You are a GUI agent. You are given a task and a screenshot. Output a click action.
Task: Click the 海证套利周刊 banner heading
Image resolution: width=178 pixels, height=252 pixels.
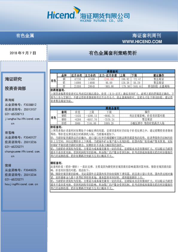click(x=147, y=36)
